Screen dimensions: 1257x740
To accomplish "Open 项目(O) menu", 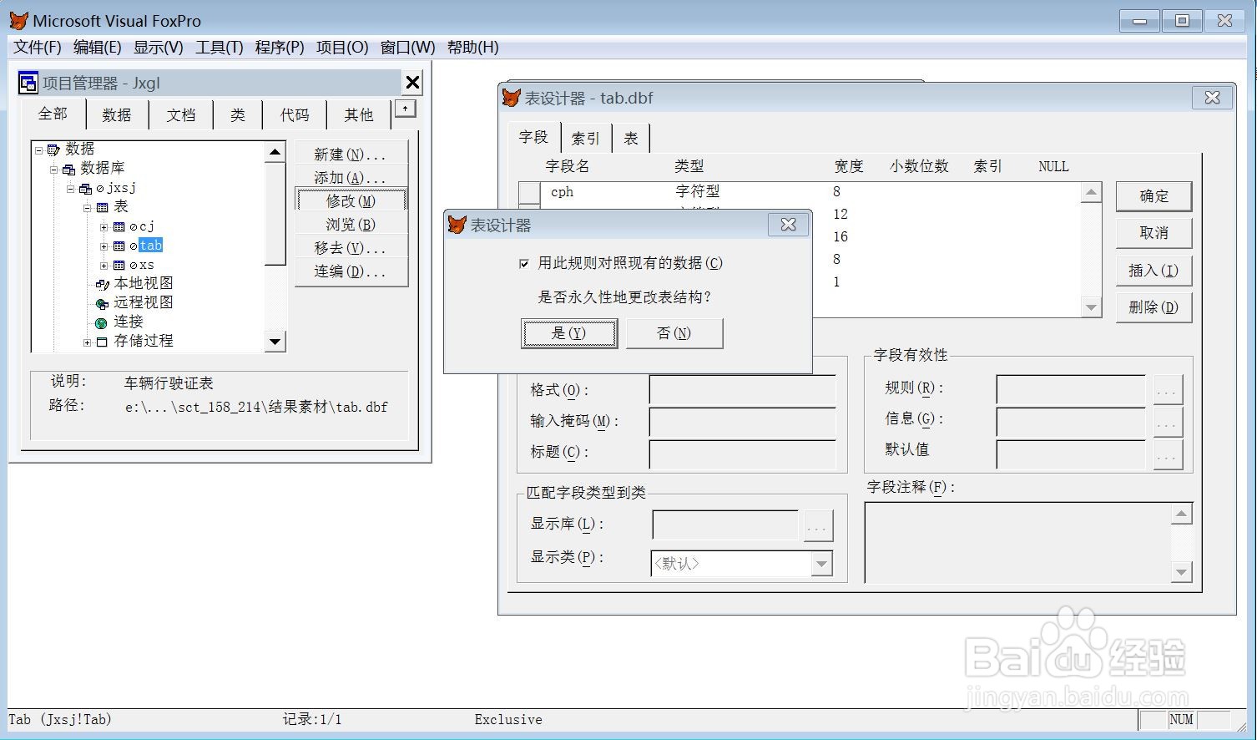I will (x=342, y=48).
